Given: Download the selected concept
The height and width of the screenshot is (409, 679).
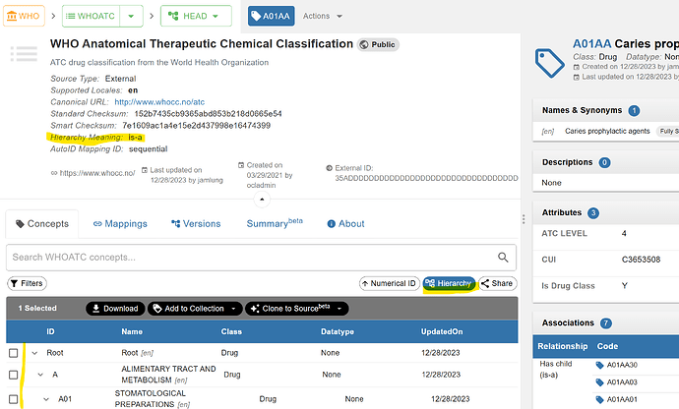Looking at the screenshot, I should pos(115,309).
